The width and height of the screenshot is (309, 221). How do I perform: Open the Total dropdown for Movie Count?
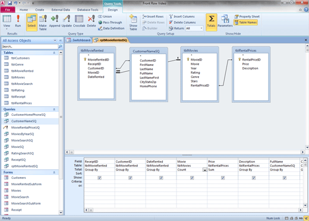pos(205,170)
